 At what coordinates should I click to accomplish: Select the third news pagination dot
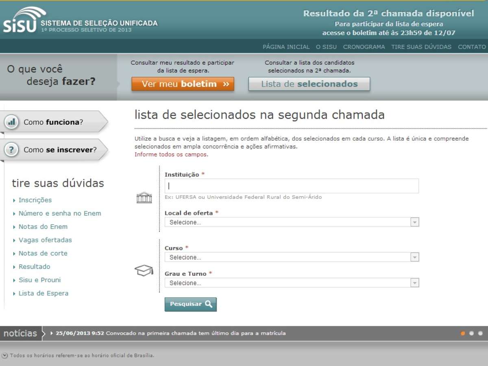click(x=480, y=333)
